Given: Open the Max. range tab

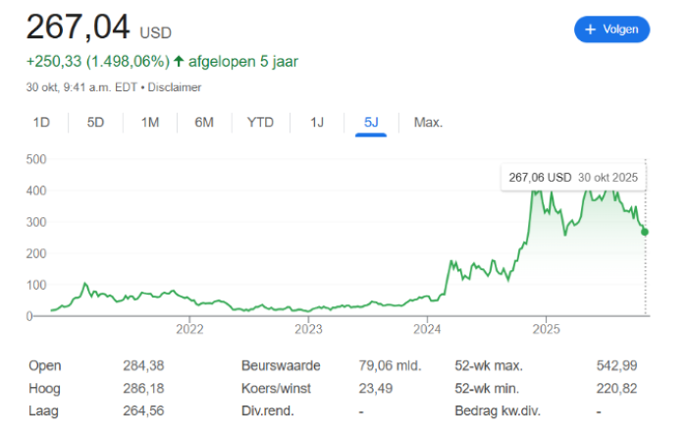Looking at the screenshot, I should point(429,123).
